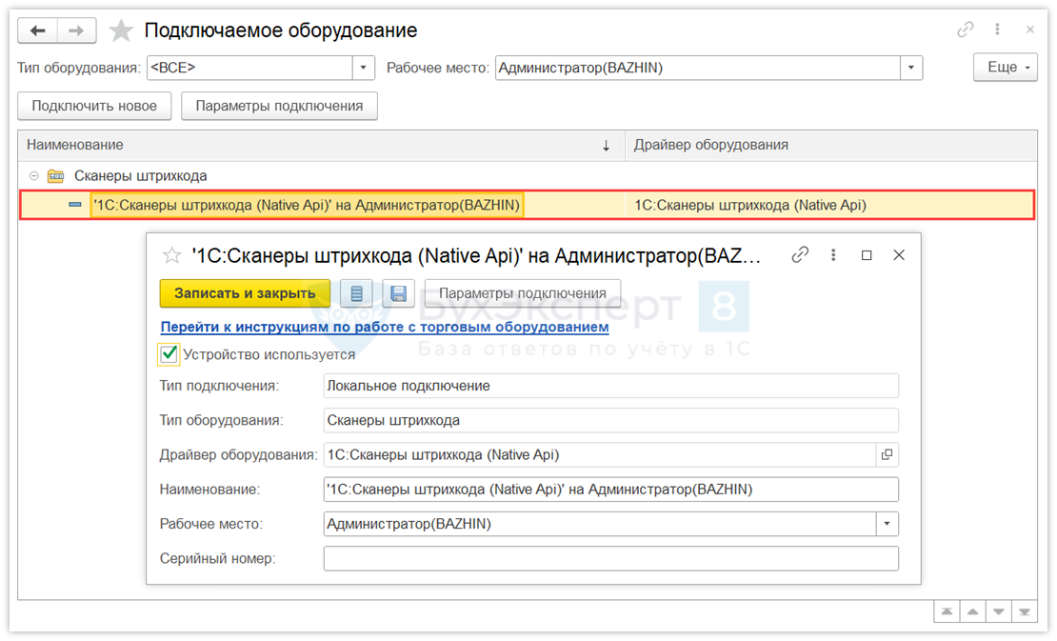
Task: Open the 'Тип оборудования' dropdown
Action: pyautogui.click(x=364, y=68)
